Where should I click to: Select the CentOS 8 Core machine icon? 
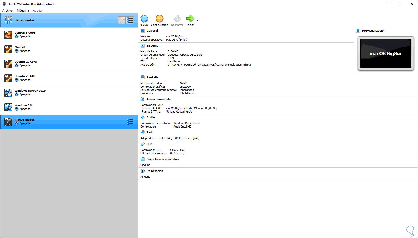coord(8,35)
